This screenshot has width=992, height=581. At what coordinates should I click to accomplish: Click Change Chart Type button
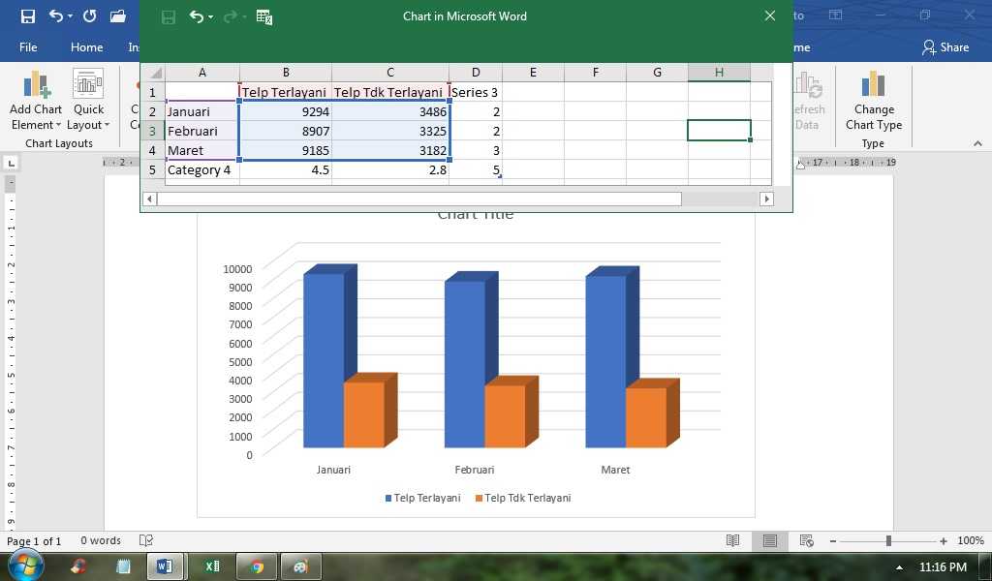(874, 100)
